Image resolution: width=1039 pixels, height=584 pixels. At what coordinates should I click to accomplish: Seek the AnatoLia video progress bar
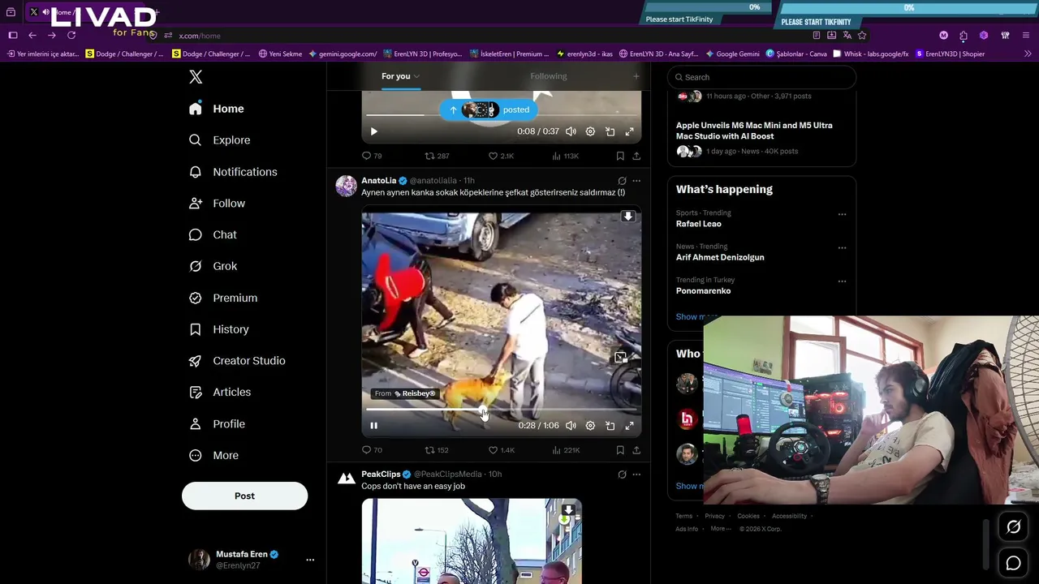click(502, 410)
